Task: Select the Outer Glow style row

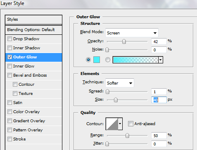Action: 33,57
